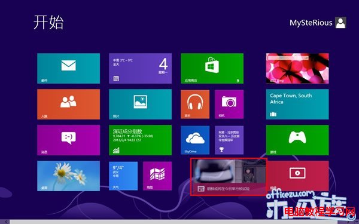This screenshot has height=224, width=359.
Task: Open the Store tile with shopping bag
Action: click(x=212, y=68)
